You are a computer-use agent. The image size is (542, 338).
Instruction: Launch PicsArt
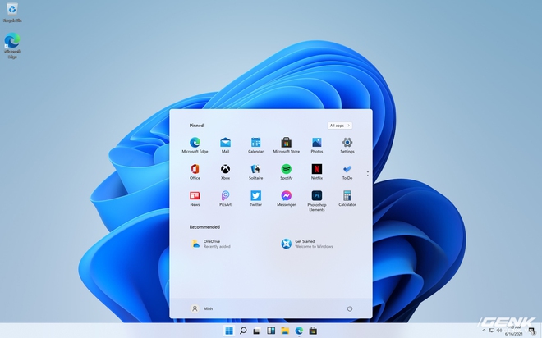[x=225, y=199]
